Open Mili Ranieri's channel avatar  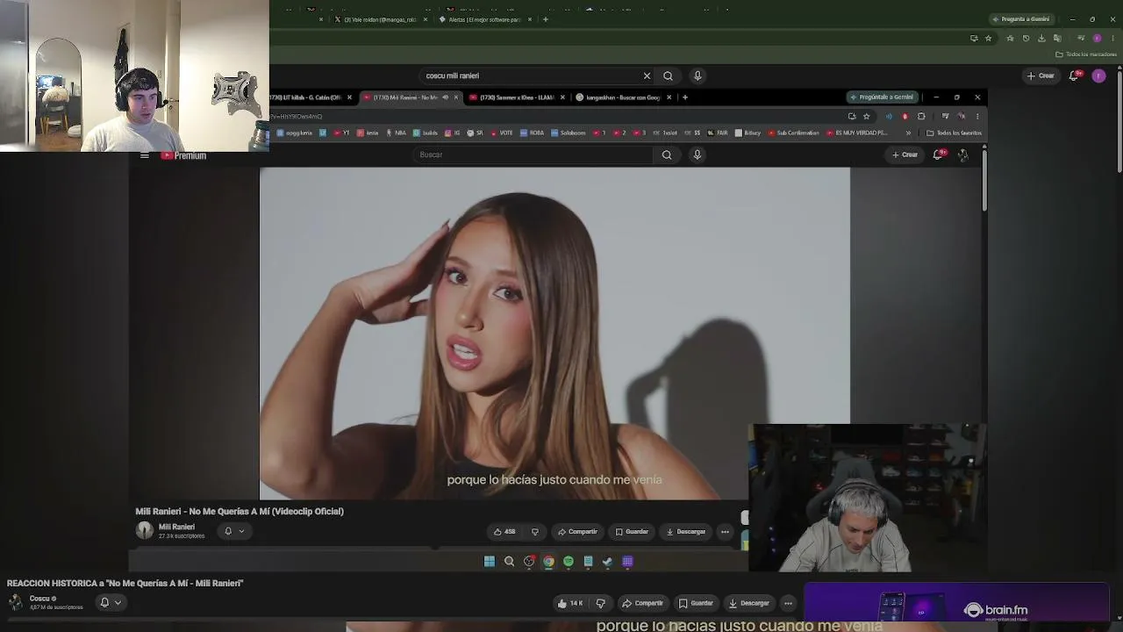[145, 530]
